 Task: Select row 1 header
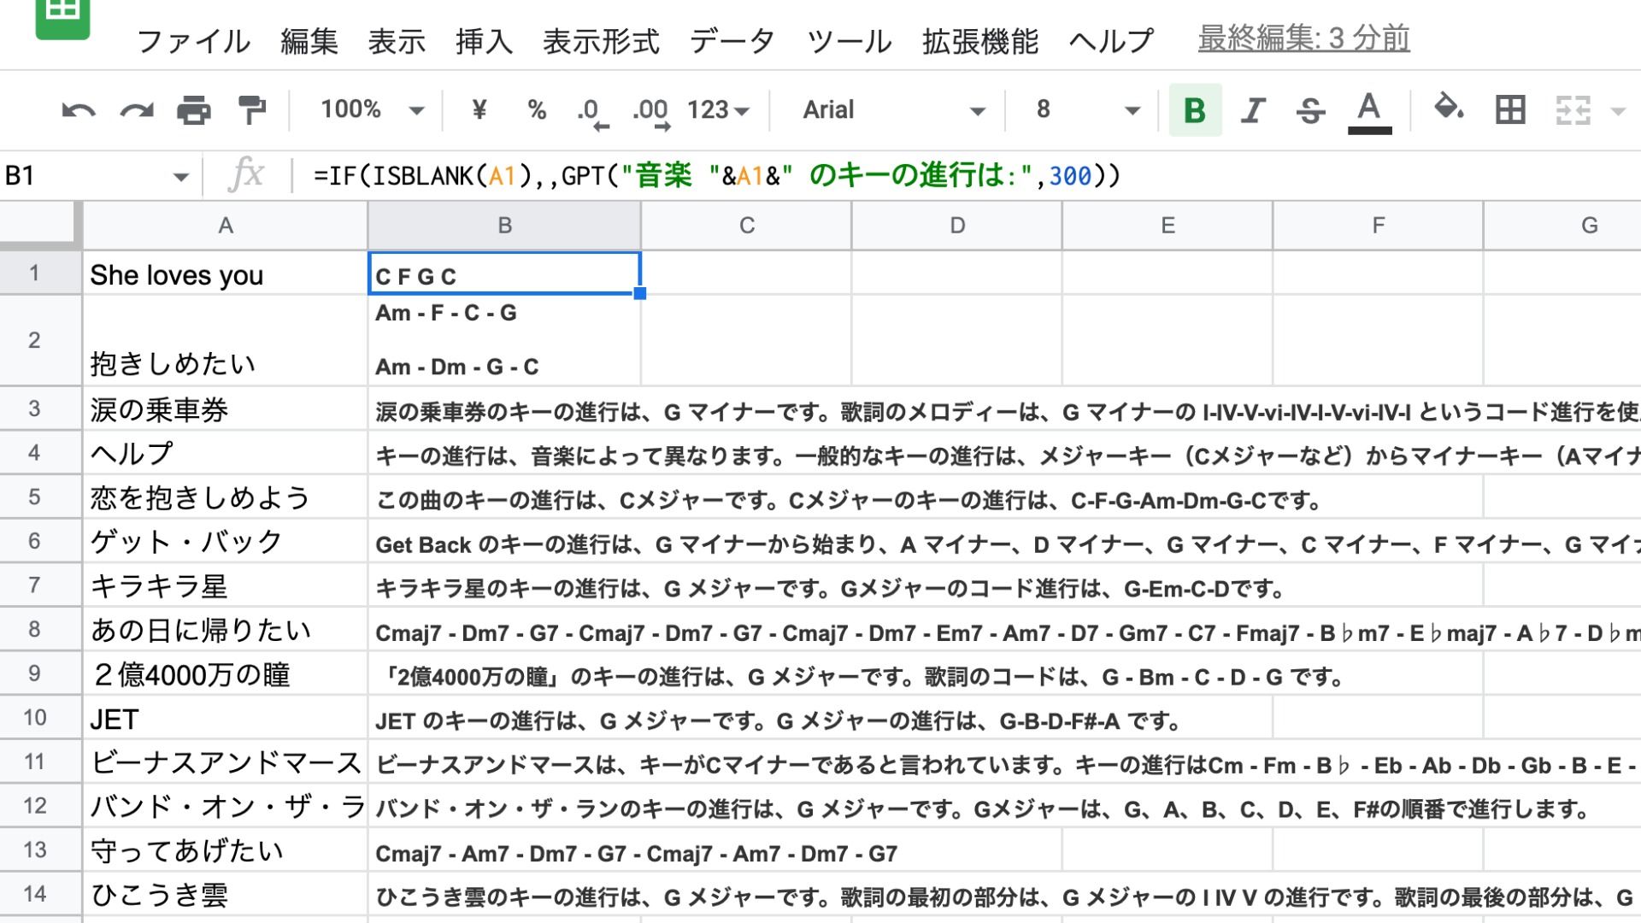pos(34,273)
